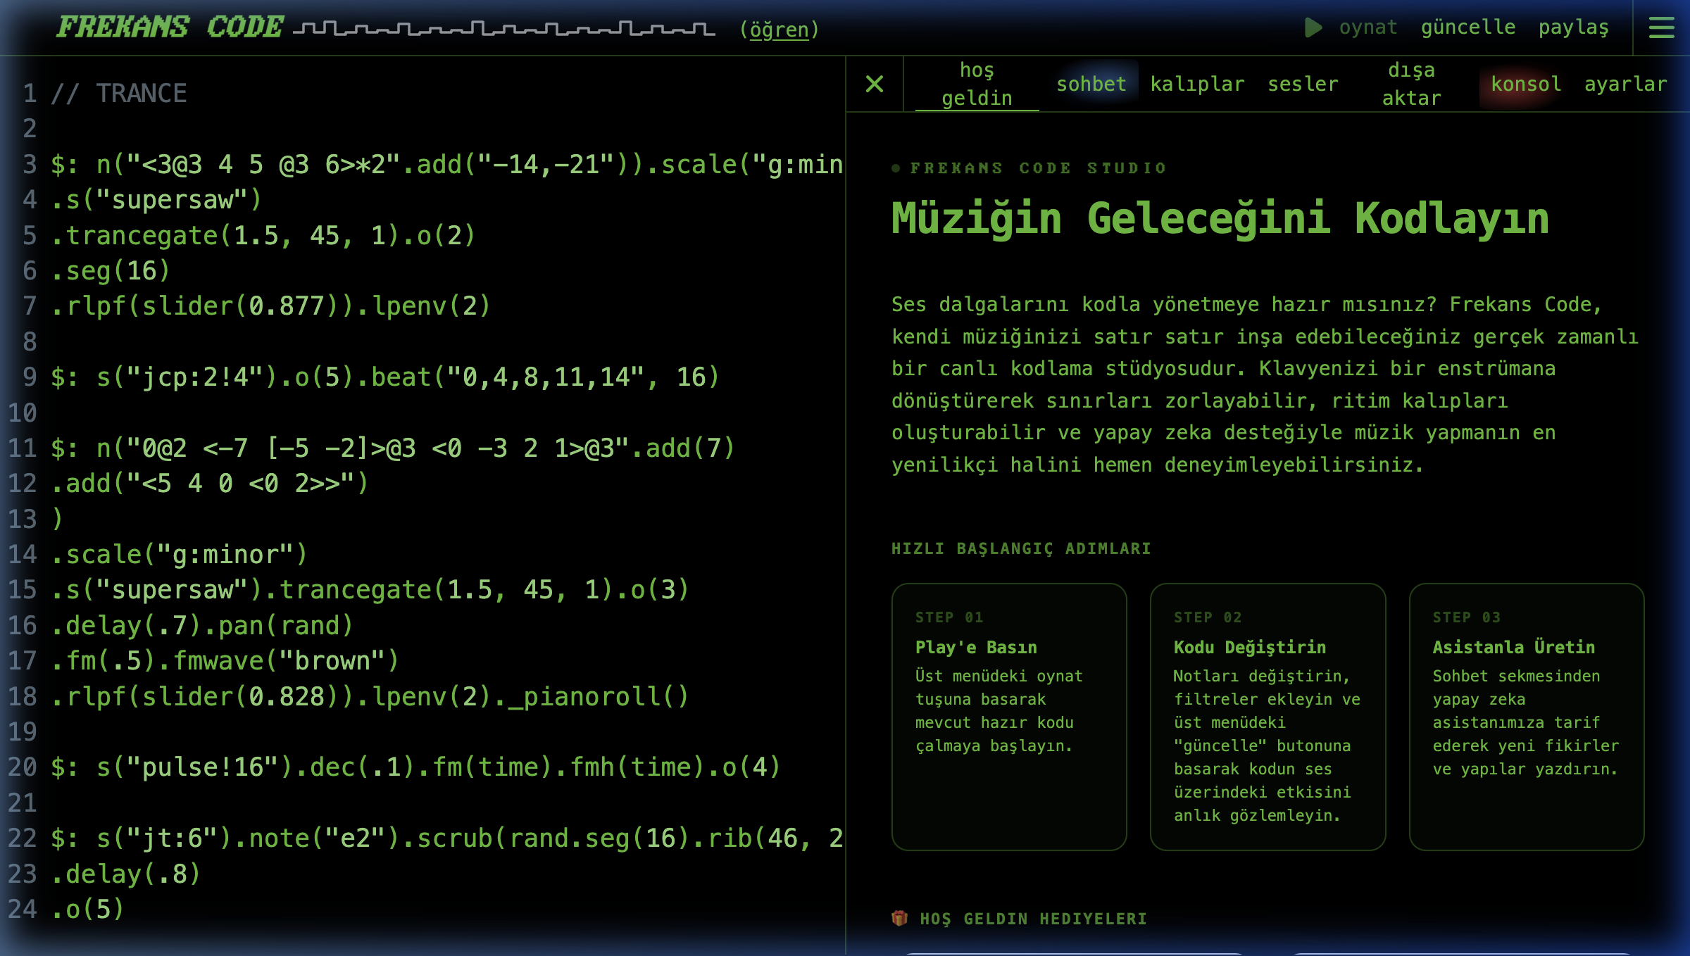1690x956 pixels.
Task: Click .delay(.7).pan(rand) on line 16
Action: click(x=202, y=626)
